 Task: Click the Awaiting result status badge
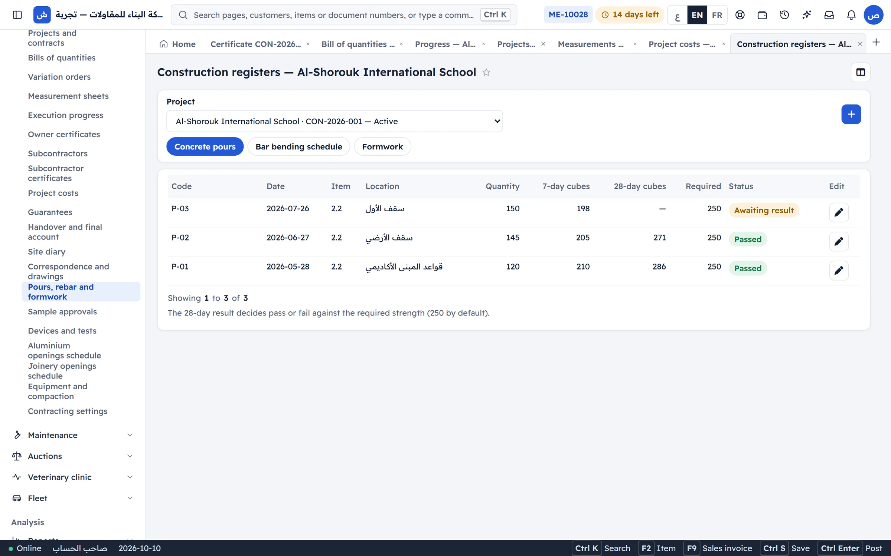(x=764, y=210)
